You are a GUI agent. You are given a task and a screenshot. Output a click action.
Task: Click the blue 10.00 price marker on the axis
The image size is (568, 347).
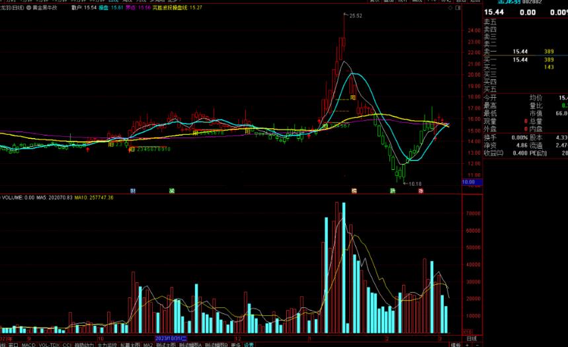point(472,182)
